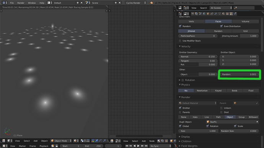Open the Scene properties tab icon

[200, 14]
